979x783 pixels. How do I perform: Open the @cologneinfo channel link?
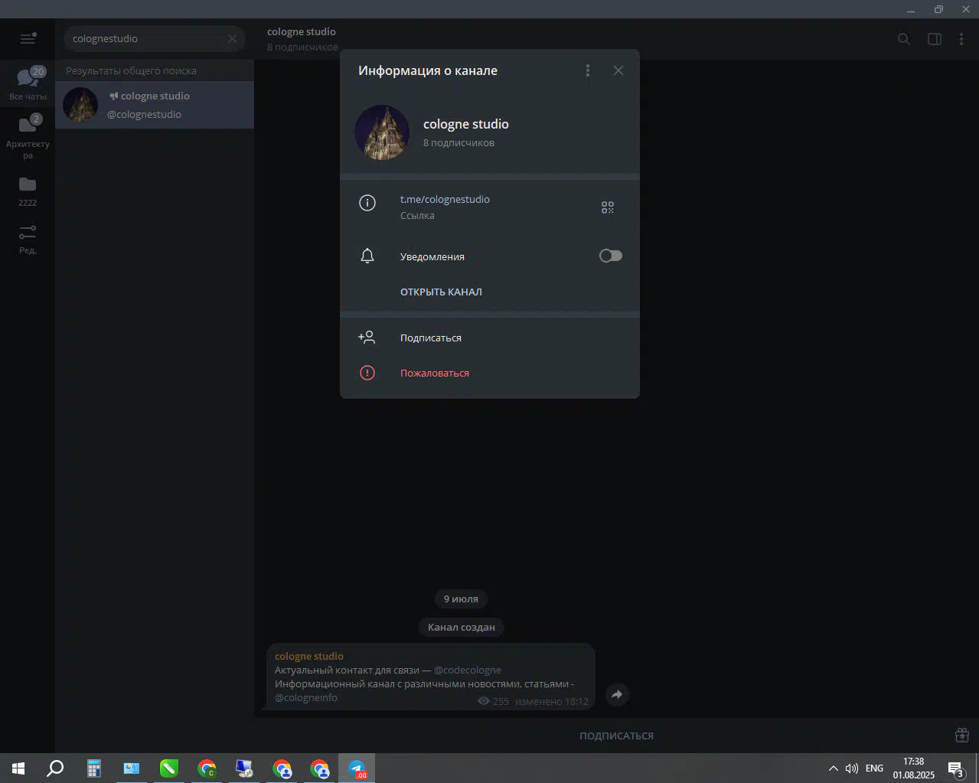coord(306,697)
